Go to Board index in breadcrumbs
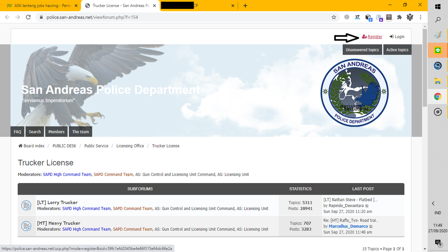 click(x=31, y=146)
